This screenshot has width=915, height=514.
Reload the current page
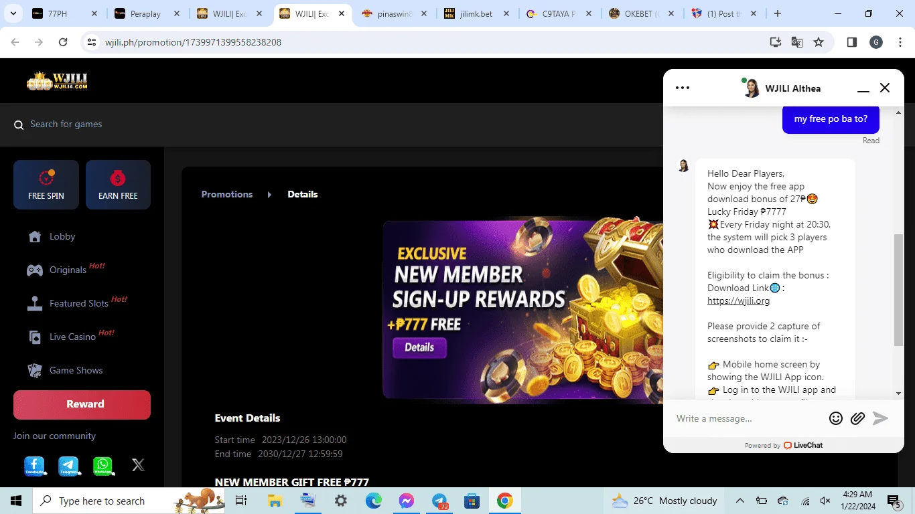[x=63, y=42]
